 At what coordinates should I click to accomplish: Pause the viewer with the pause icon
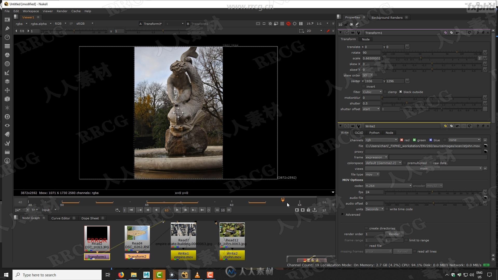click(x=301, y=24)
